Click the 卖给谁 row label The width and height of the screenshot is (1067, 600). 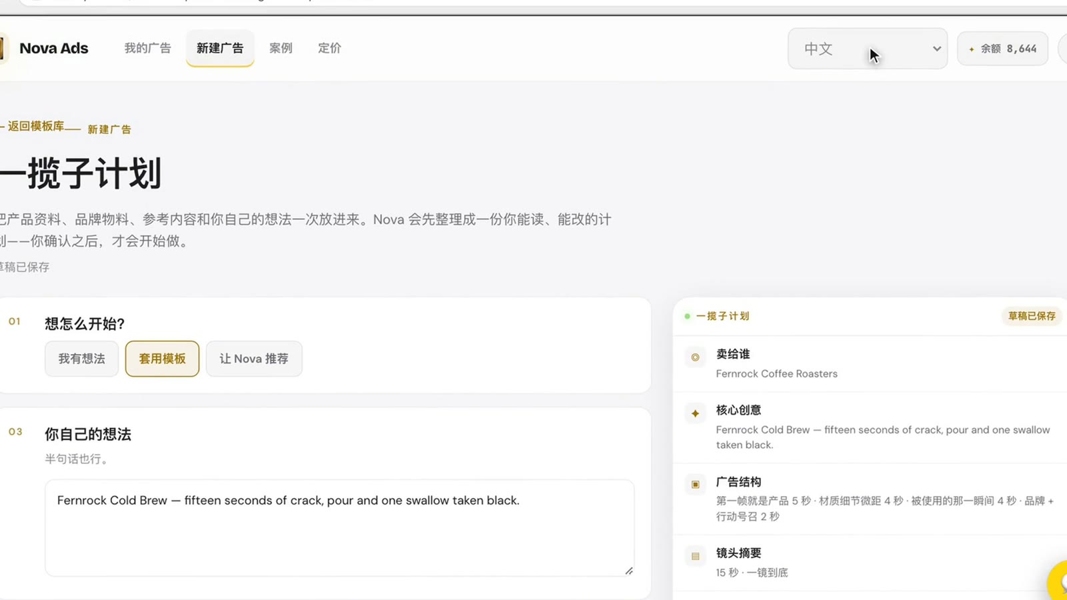pos(733,354)
